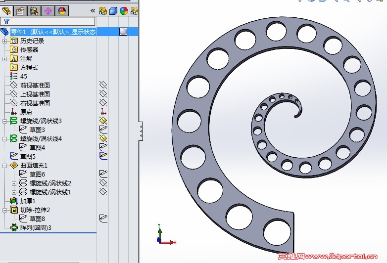Expand the 螺旋线/涡状线2 sub-feature
This screenshot has height=263, width=387.
[x=14, y=183]
